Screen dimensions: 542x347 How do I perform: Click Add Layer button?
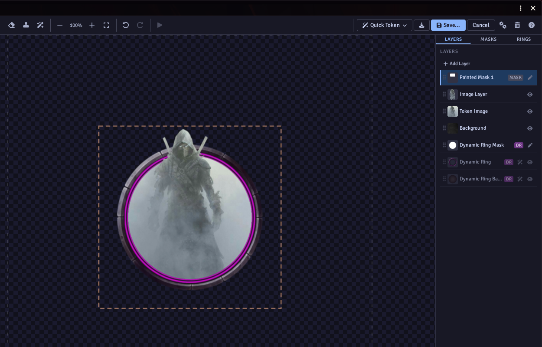(457, 64)
